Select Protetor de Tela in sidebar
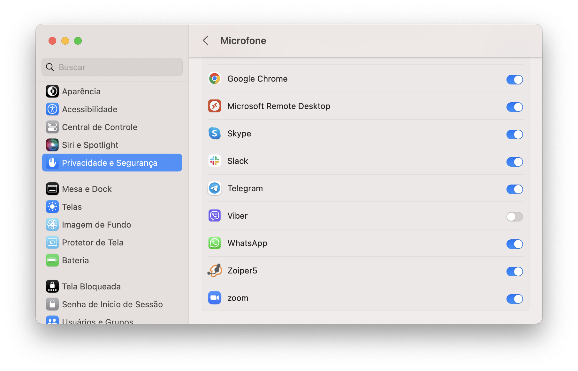Image resolution: width=578 pixels, height=371 pixels. [x=112, y=243]
